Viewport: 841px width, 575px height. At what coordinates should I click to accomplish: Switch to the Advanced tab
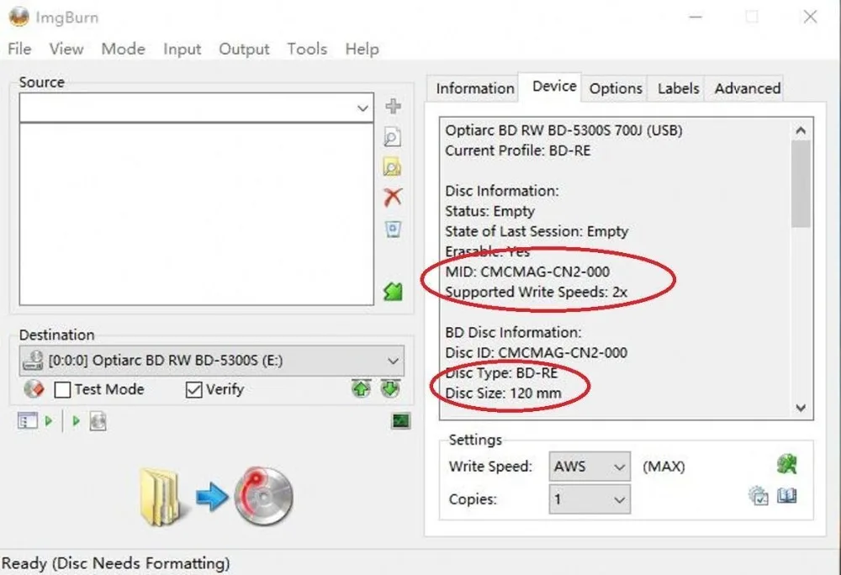[747, 88]
